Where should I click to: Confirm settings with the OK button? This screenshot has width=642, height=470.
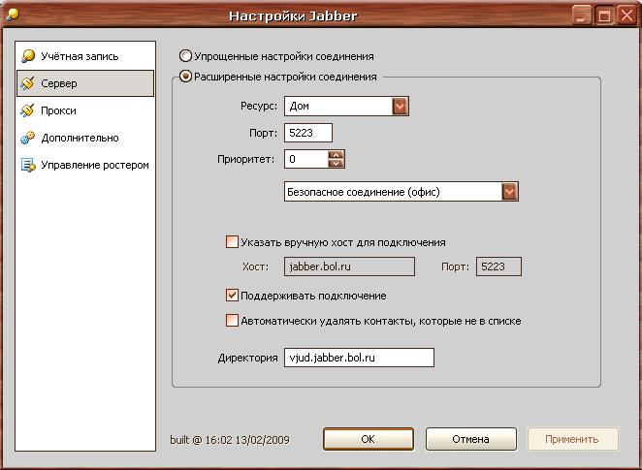click(369, 439)
